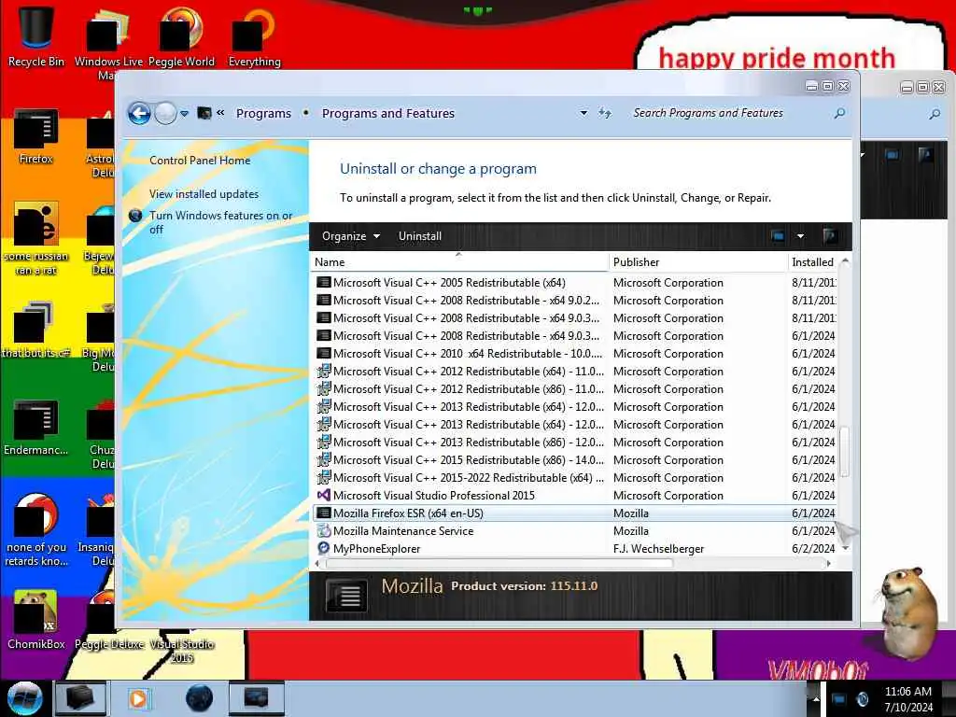Change view using the views icon
The height and width of the screenshot is (717, 956).
pyautogui.click(x=778, y=236)
